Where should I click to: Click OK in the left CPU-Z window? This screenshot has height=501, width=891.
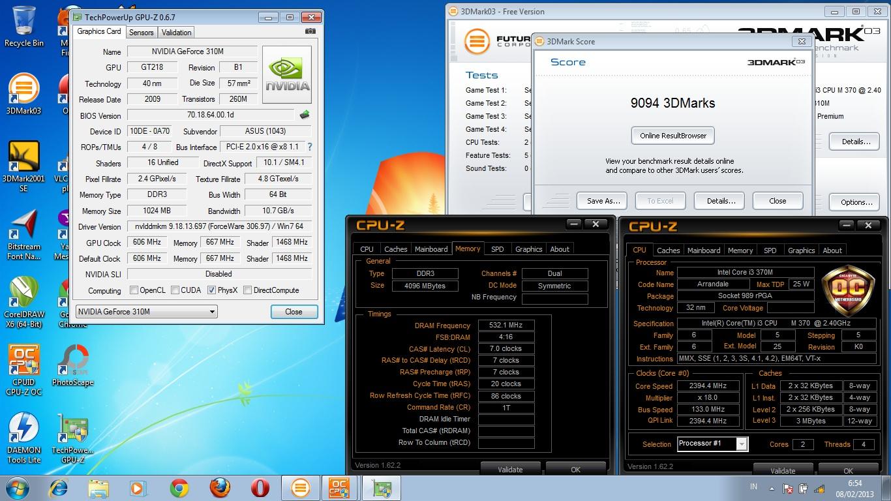575,469
